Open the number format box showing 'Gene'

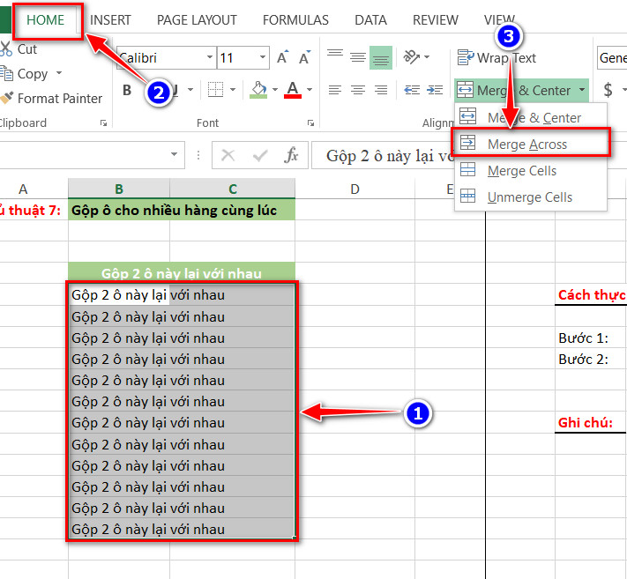coord(612,58)
